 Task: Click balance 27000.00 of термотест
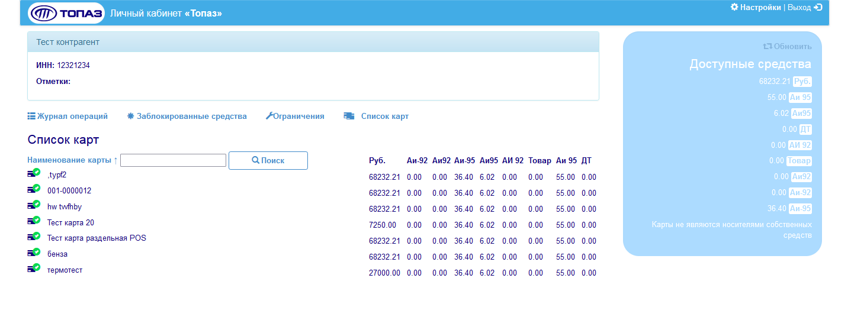click(384, 273)
